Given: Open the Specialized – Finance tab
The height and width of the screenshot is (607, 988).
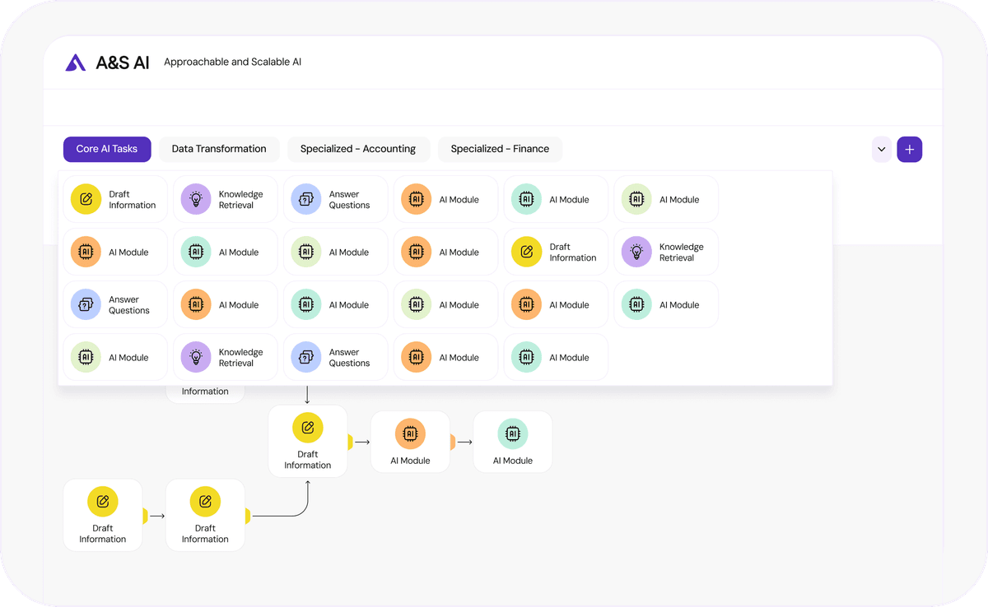Looking at the screenshot, I should click(500, 149).
